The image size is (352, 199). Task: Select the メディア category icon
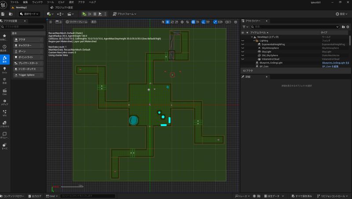[x=4, y=103]
